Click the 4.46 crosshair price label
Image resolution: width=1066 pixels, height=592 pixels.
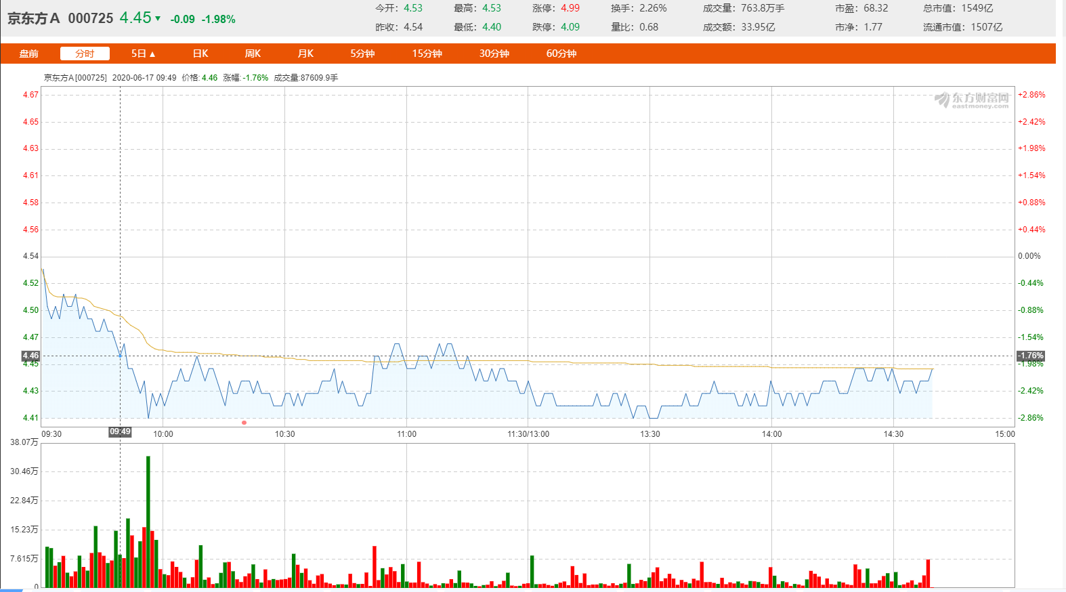click(x=30, y=356)
